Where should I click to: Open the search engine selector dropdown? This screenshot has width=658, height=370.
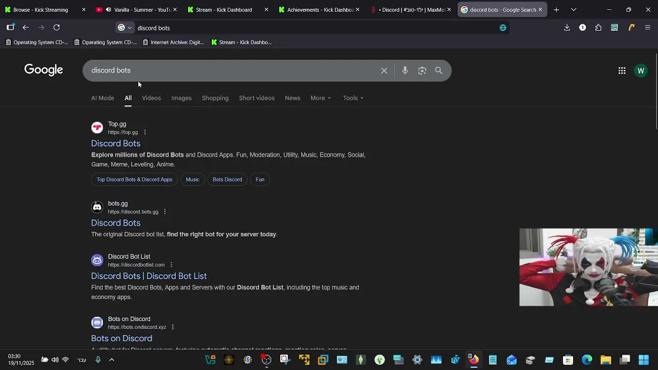click(124, 28)
